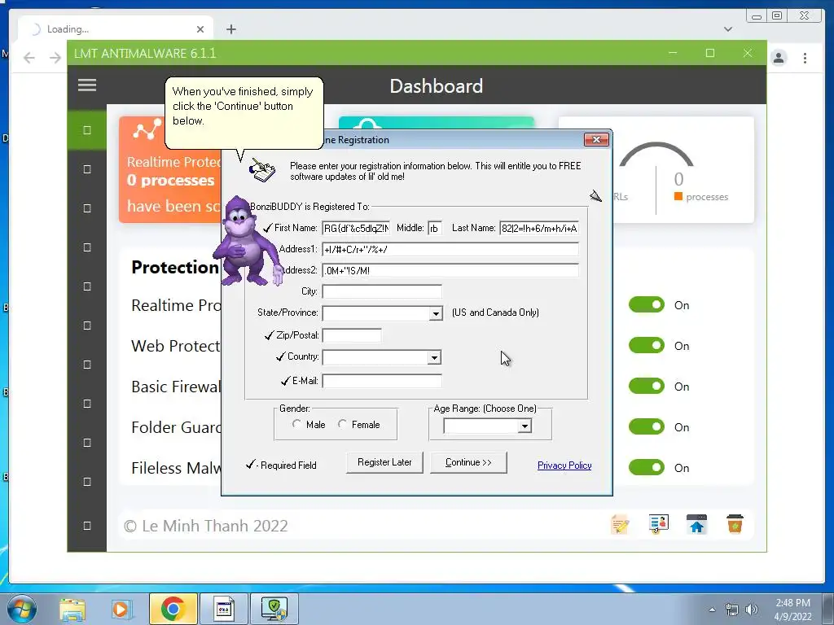This screenshot has width=834, height=625.
Task: Toggle the Fileless Malware switch
Action: tap(646, 467)
